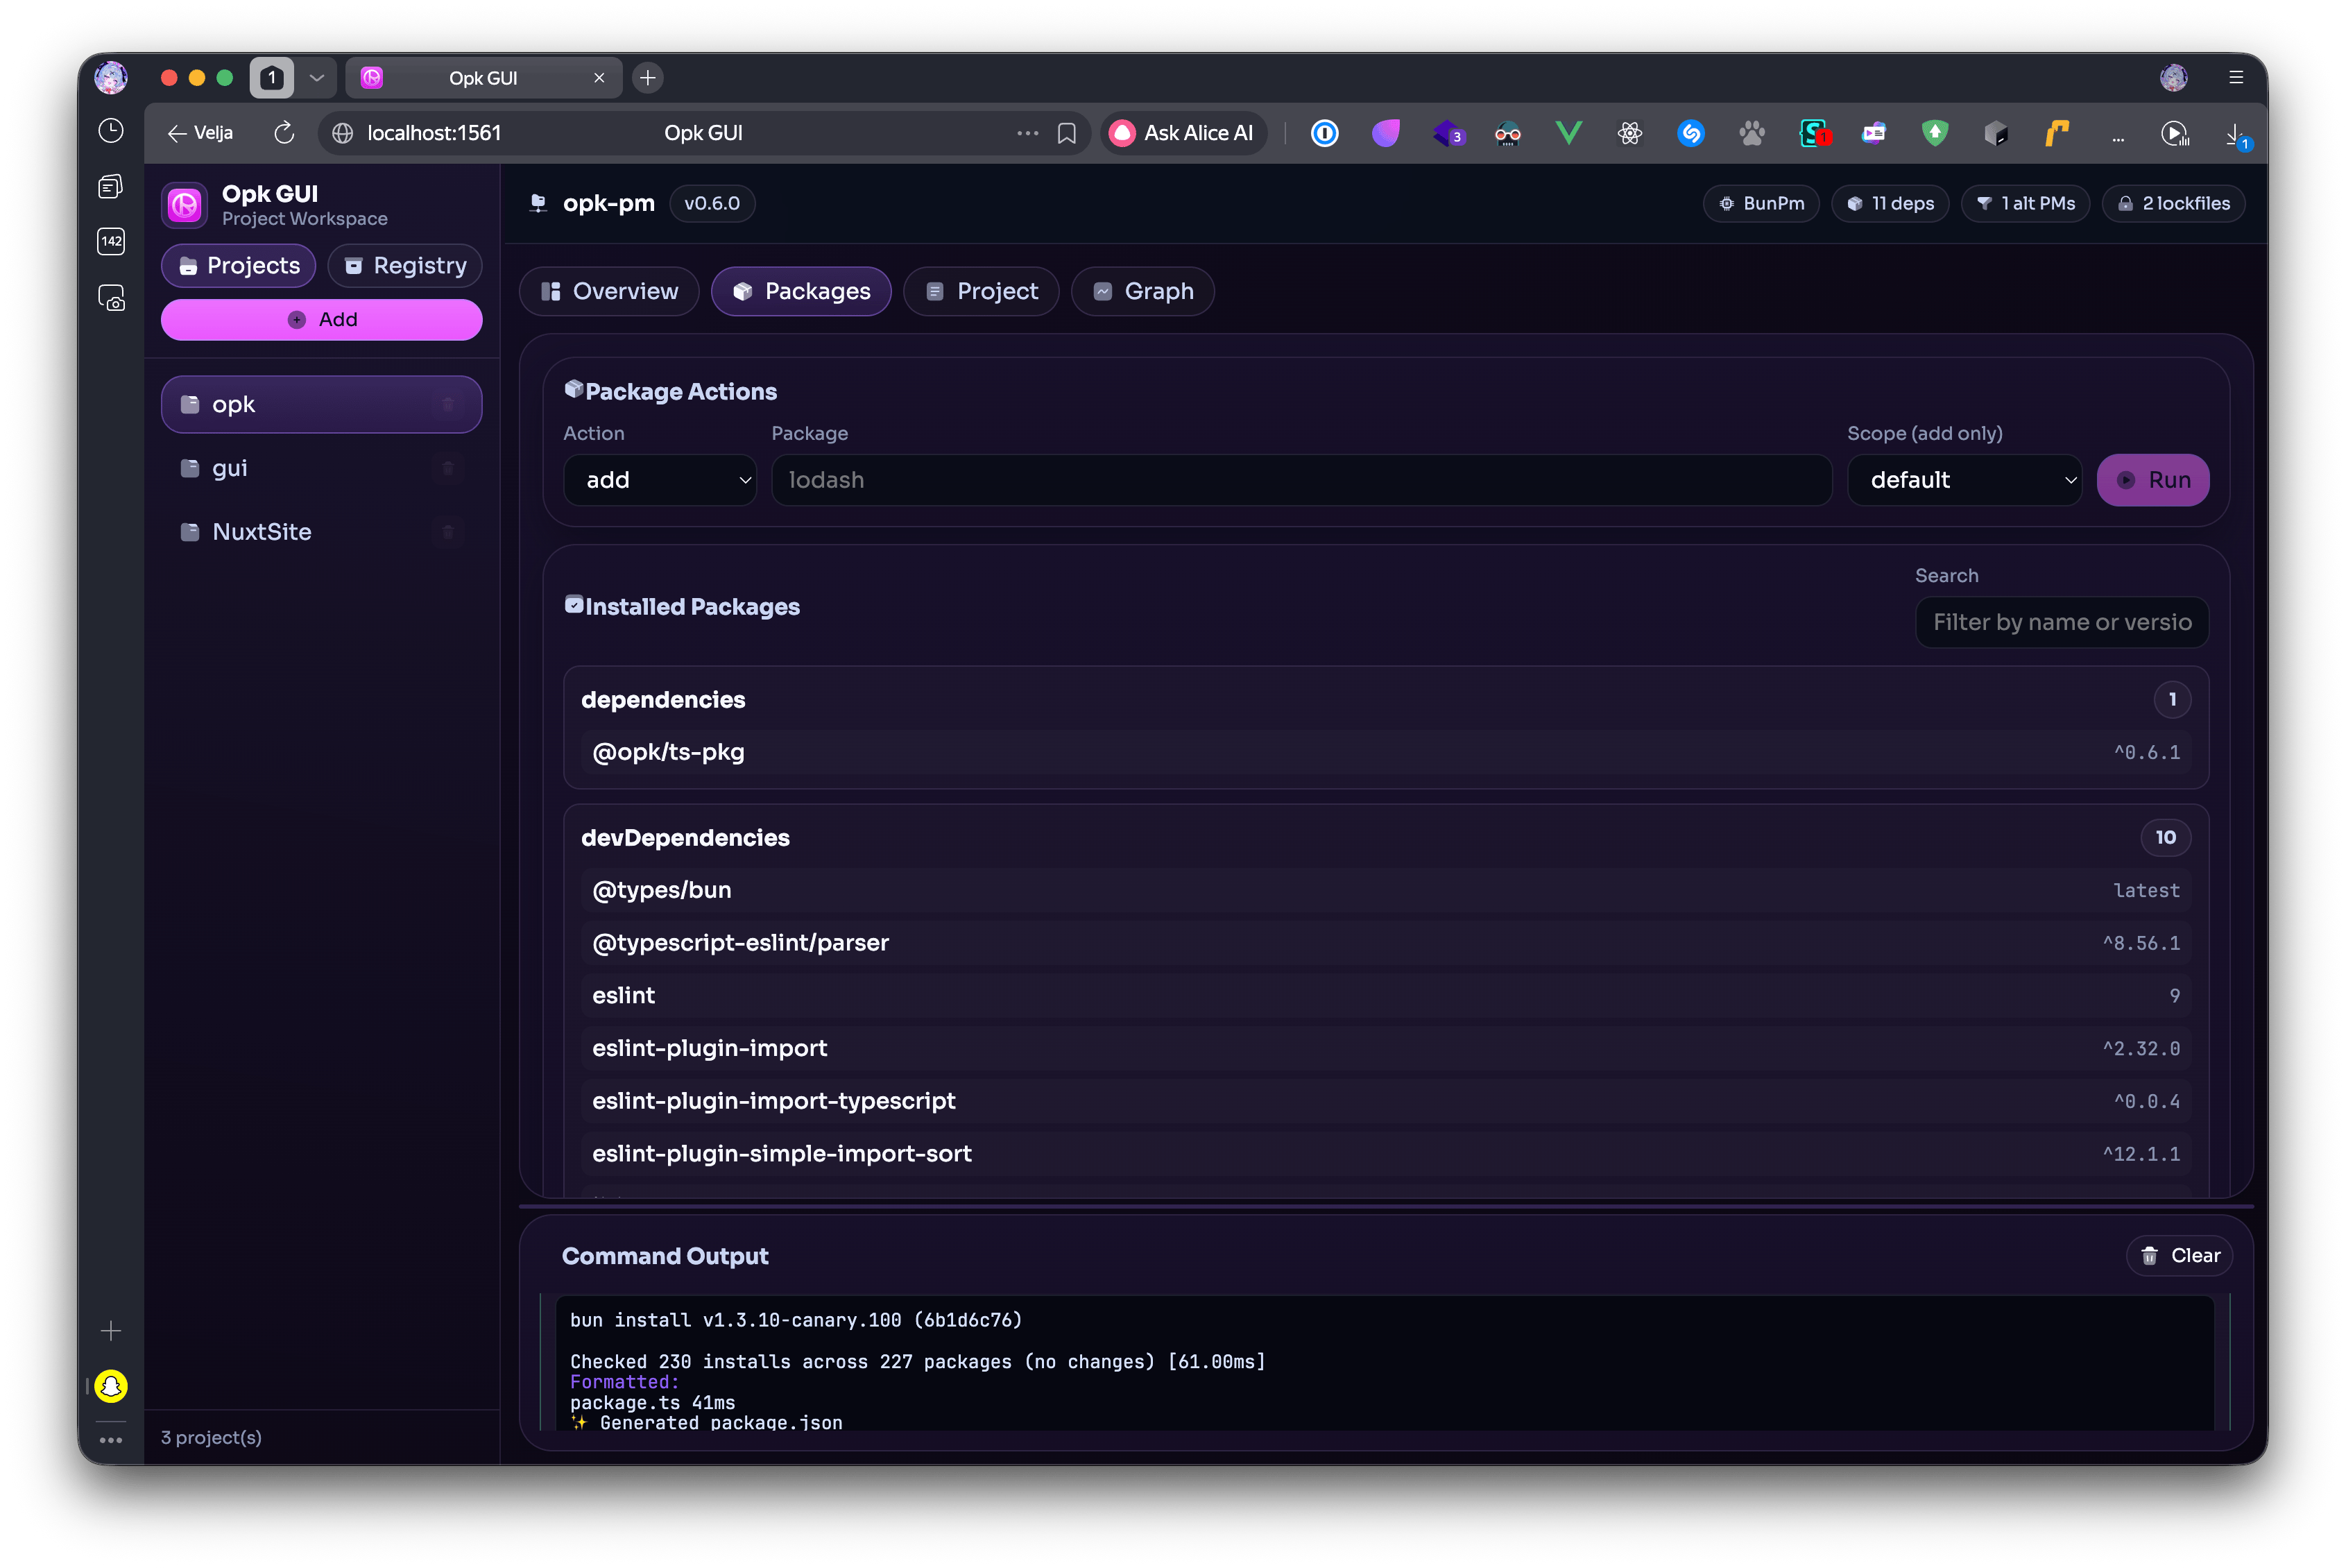Click the purple stacked layers extension icon
This screenshot has height=1568, width=2346.
click(1448, 133)
